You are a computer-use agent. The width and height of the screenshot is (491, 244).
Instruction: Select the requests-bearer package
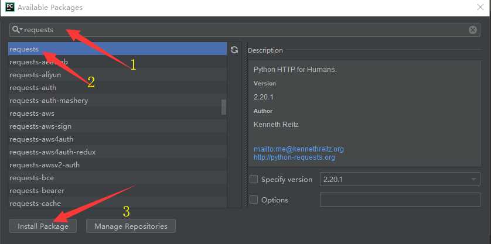click(x=117, y=191)
